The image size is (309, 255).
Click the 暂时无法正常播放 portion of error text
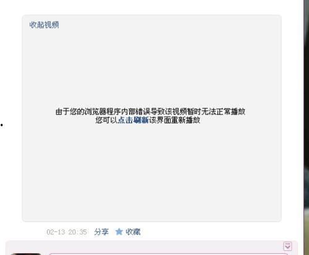[x=216, y=111]
